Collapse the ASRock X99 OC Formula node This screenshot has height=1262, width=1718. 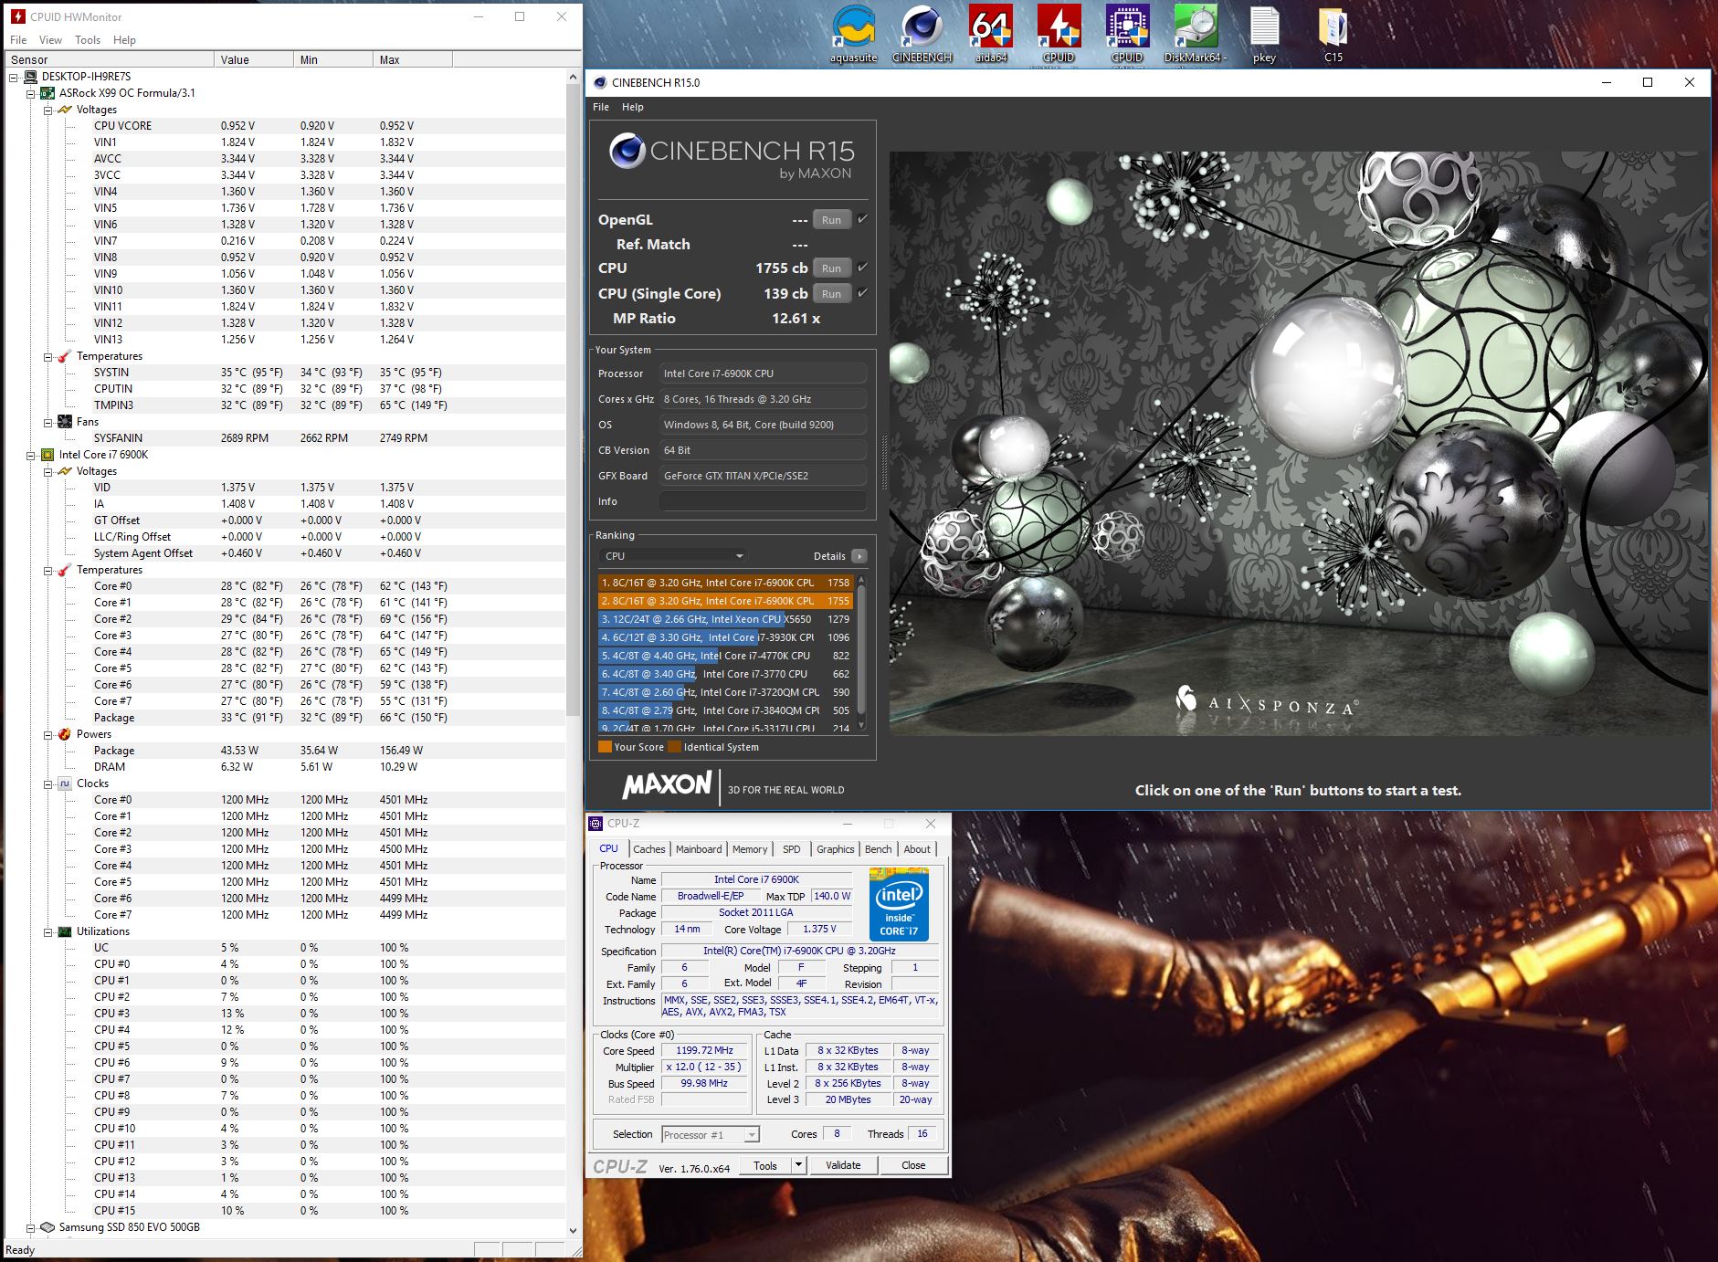pyautogui.click(x=31, y=93)
